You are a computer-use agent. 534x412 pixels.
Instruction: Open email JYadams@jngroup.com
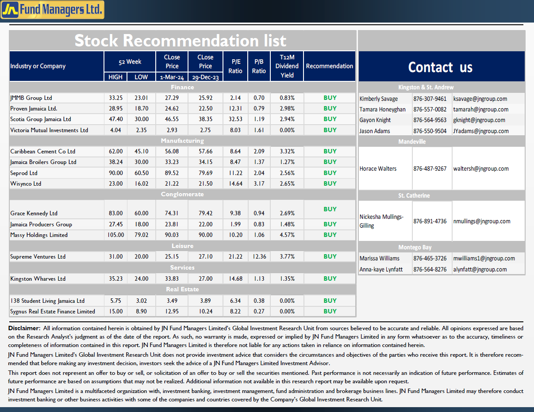click(x=481, y=131)
